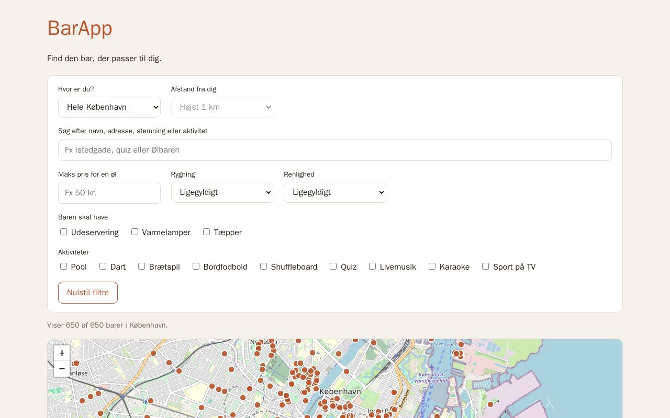Check the Karaoke activity
This screenshot has height=418, width=670.
432,266
